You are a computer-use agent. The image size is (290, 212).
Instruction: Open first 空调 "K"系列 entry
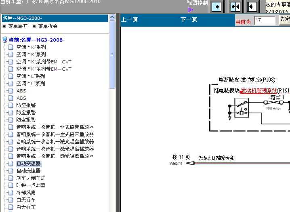pyautogui.click(x=31, y=47)
